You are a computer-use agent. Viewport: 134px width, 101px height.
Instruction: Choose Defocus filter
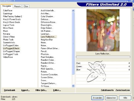coord(45,19)
